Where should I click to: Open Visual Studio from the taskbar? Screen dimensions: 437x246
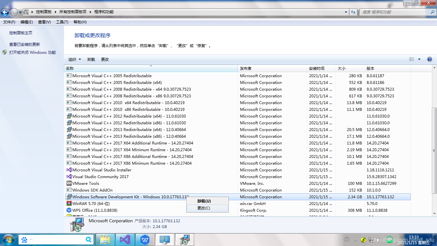point(125,240)
